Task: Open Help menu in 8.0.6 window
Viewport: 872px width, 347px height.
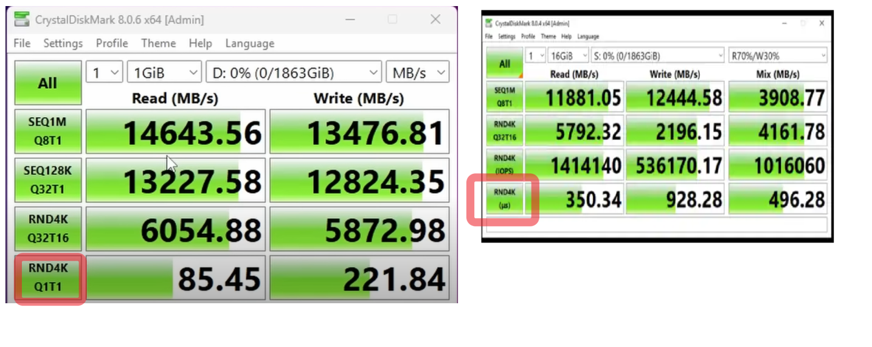Action: coord(200,43)
